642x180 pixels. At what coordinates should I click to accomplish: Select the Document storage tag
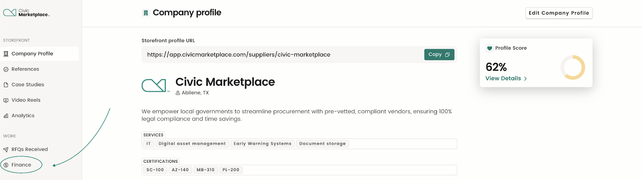(x=323, y=144)
